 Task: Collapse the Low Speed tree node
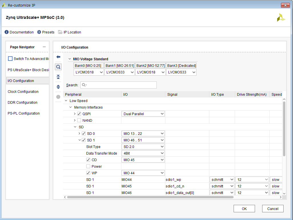66,101
